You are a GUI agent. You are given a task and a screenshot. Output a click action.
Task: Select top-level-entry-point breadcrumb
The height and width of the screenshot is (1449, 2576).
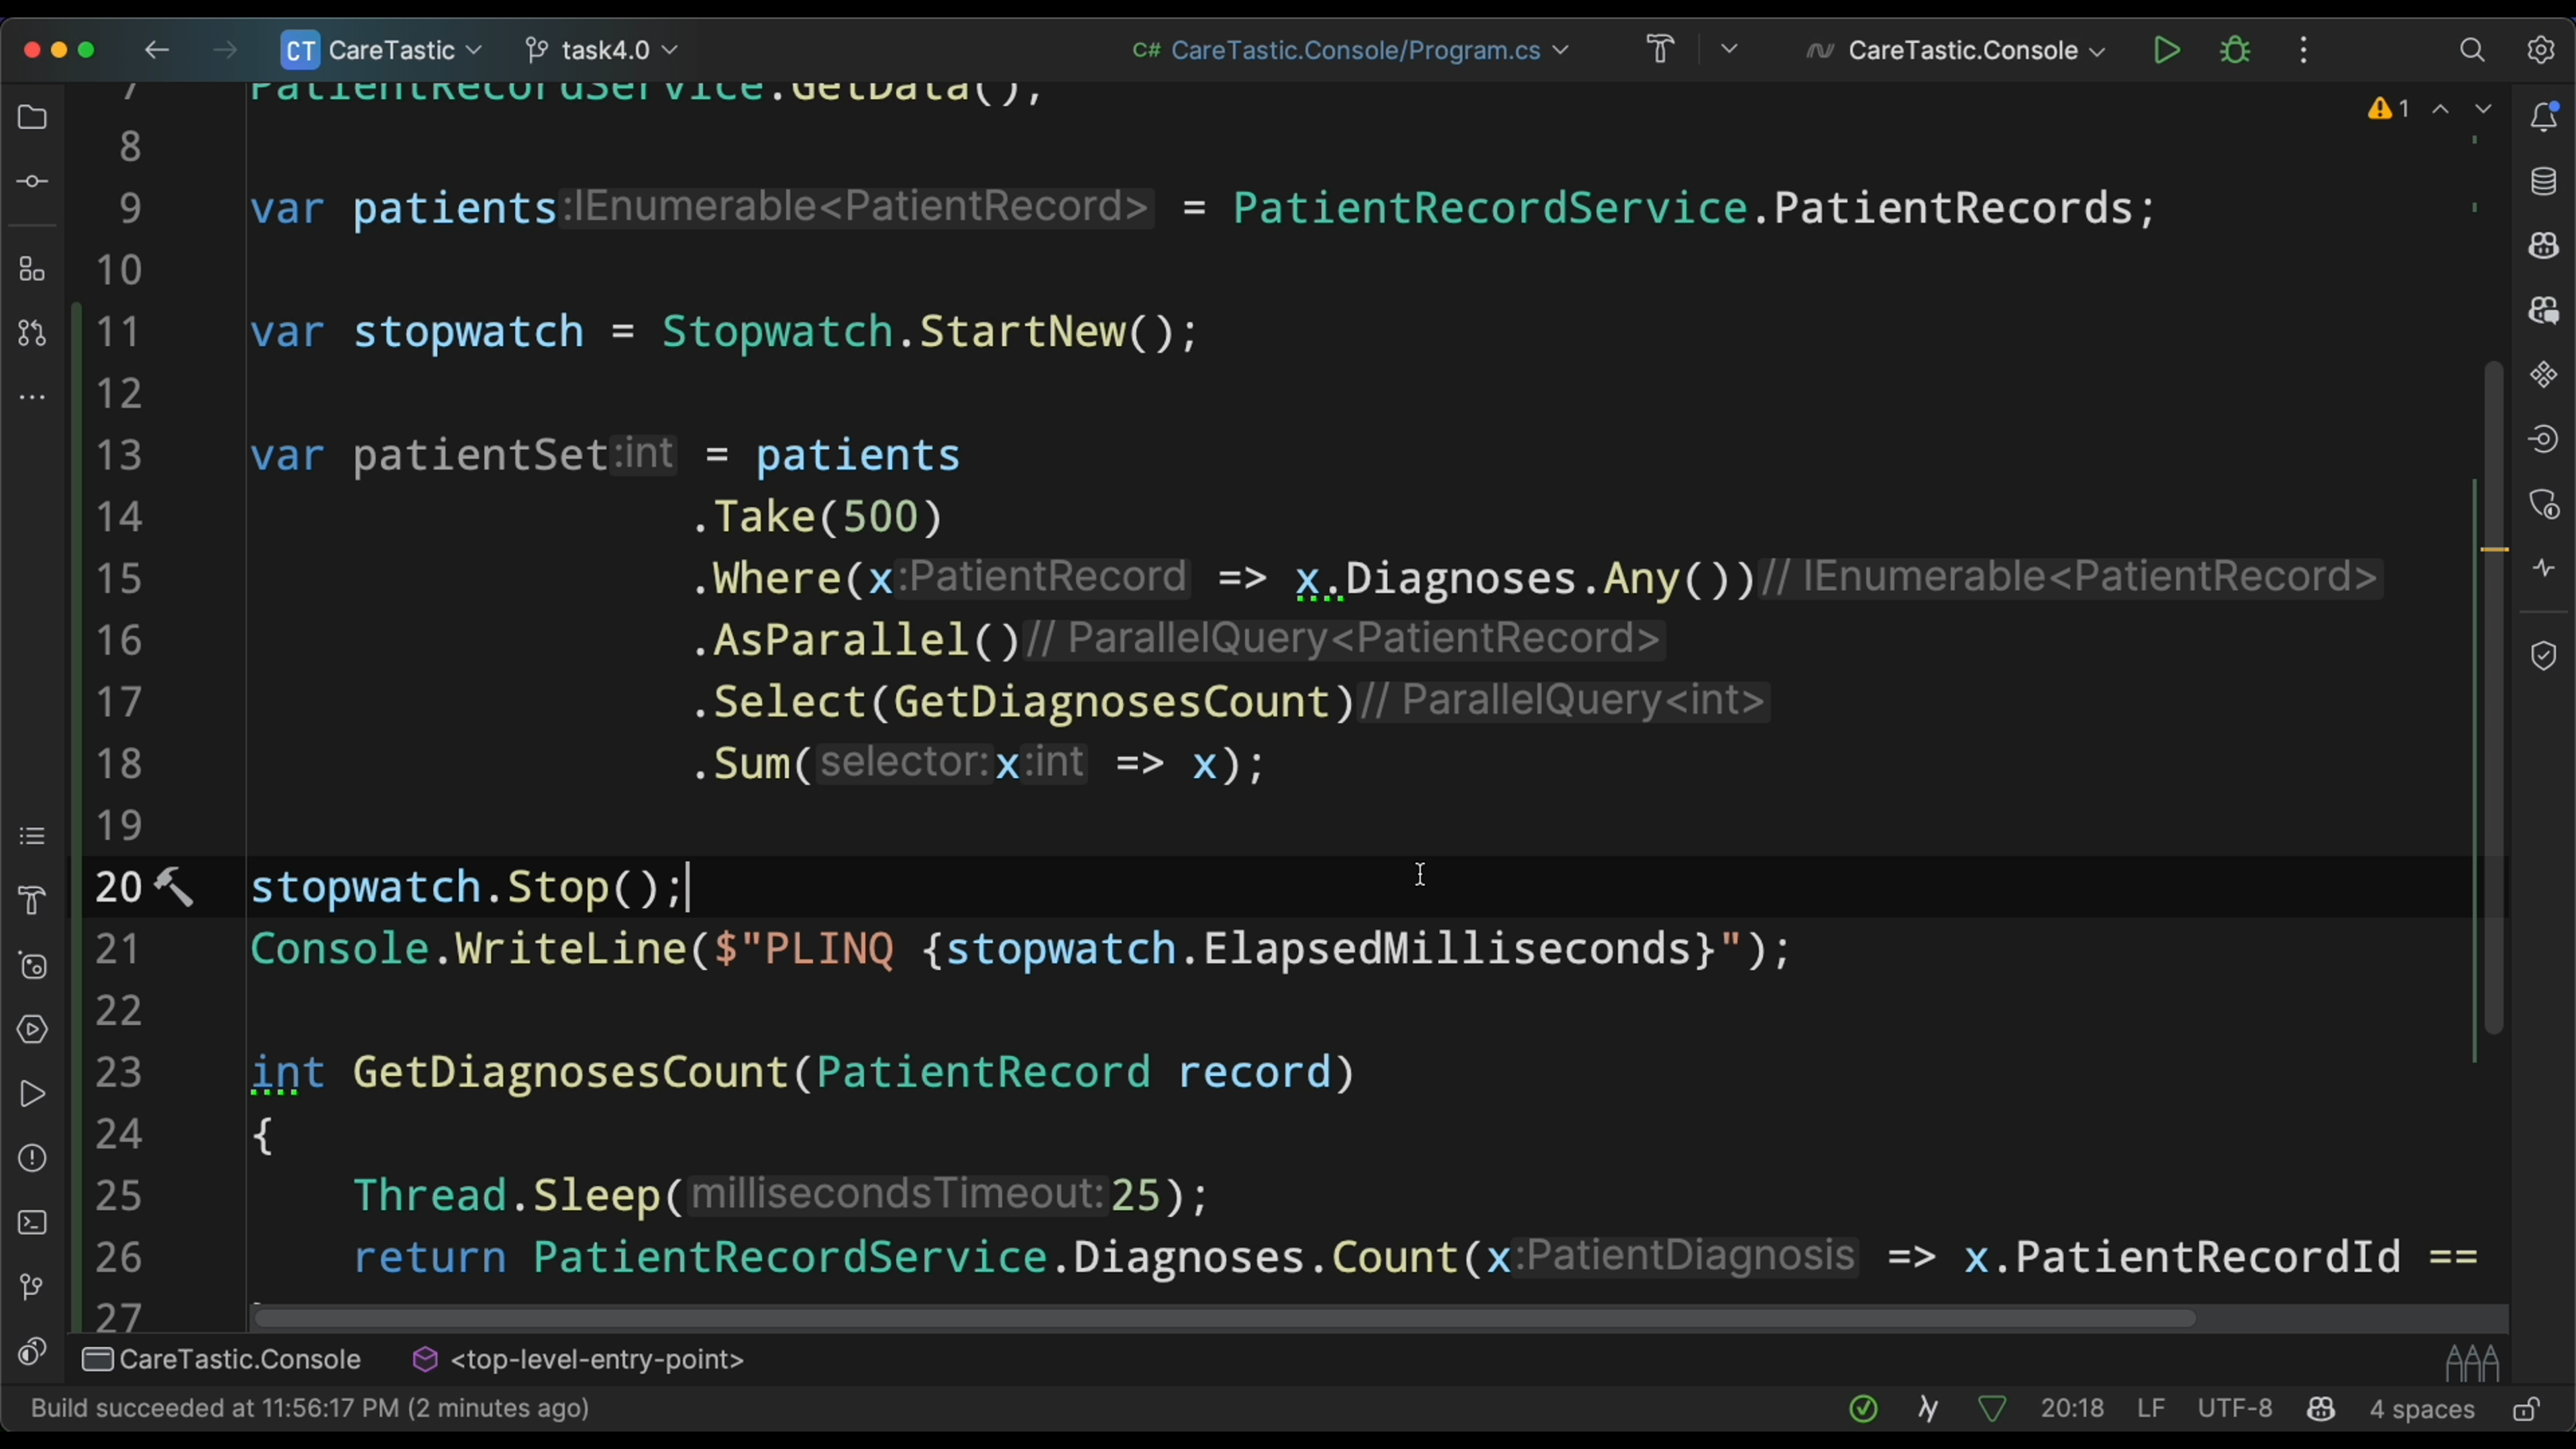point(596,1360)
